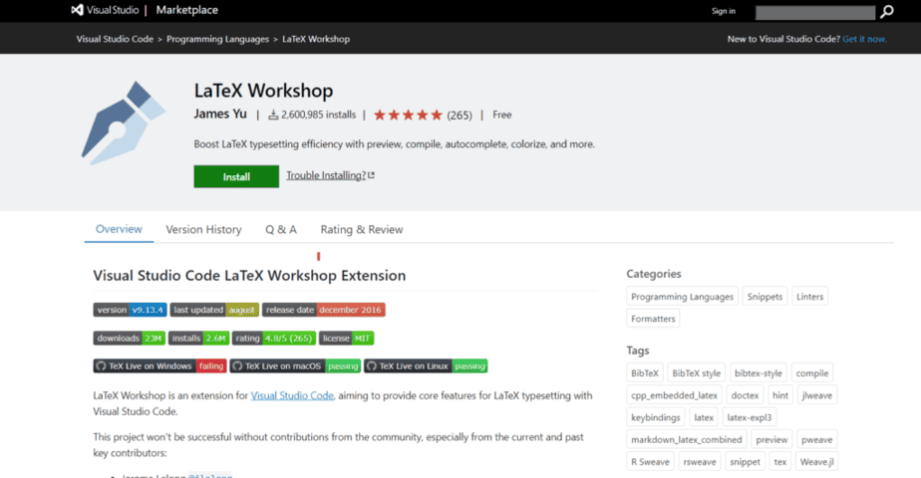Screen dimensions: 921x478
Task: Open the TeX Live on macOS passing badge
Action: coord(295,366)
